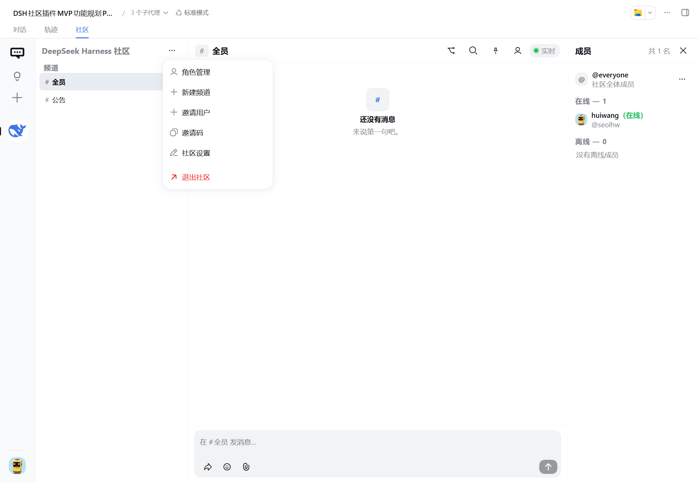Select the # 全员 channel
The image size is (698, 482).
tap(101, 82)
